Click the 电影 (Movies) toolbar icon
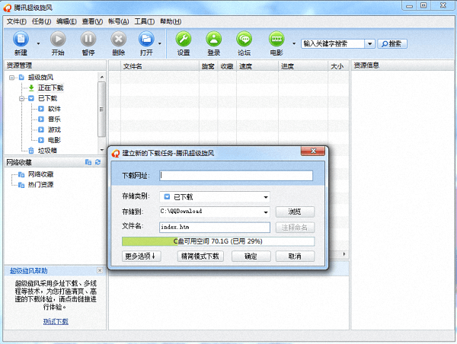This screenshot has width=457, height=344. [x=276, y=39]
